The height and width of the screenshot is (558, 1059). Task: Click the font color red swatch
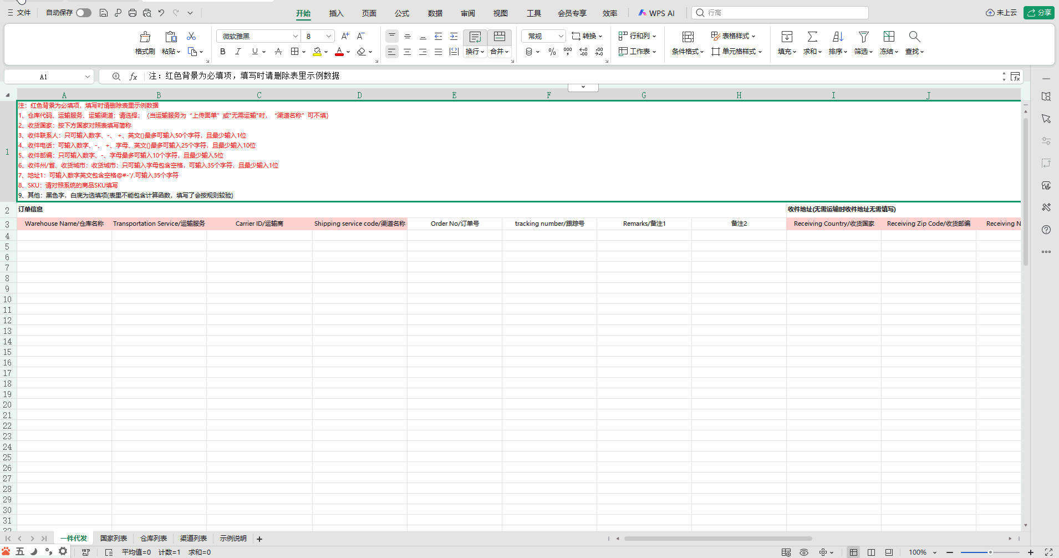[339, 52]
